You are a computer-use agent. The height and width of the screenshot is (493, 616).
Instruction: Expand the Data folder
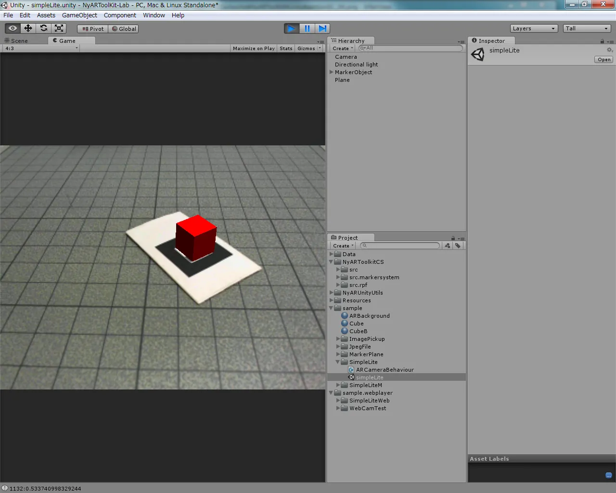click(x=332, y=254)
